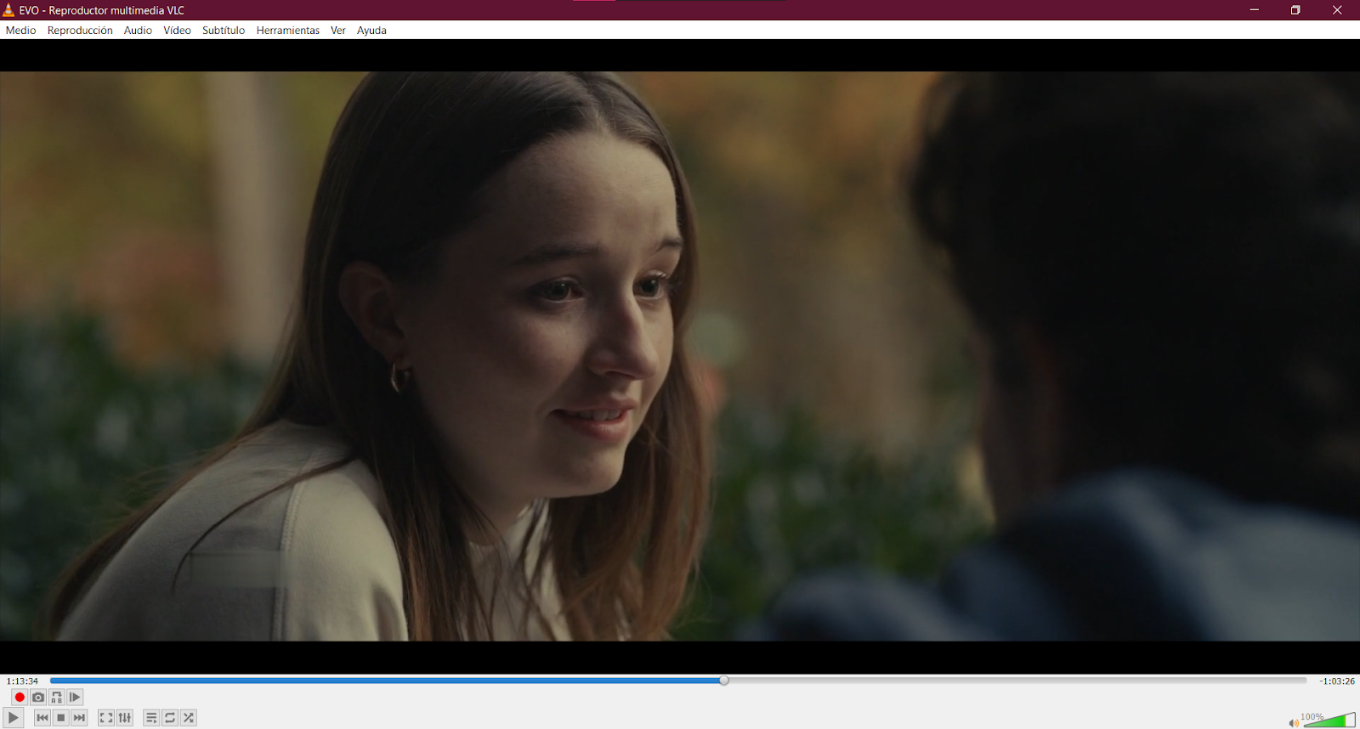
Task: Open the Audio menu
Action: click(x=138, y=30)
